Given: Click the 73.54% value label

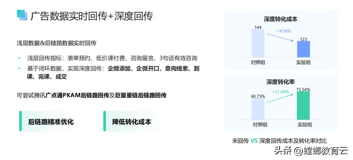Looking at the screenshot, I should (303, 89).
